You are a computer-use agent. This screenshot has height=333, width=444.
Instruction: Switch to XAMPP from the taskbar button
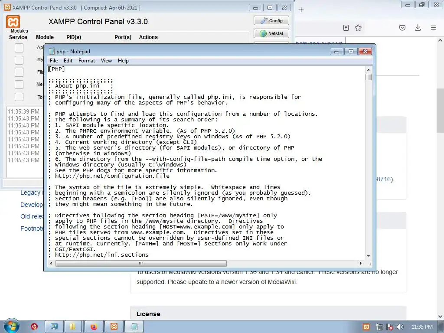click(x=114, y=326)
